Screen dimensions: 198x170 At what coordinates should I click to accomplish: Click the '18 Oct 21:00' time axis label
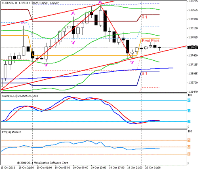tap(26, 168)
